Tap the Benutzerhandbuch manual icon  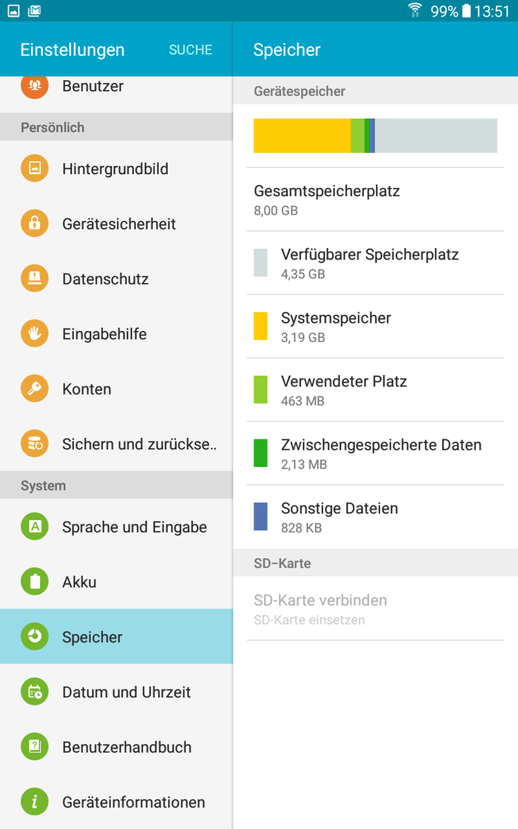35,747
